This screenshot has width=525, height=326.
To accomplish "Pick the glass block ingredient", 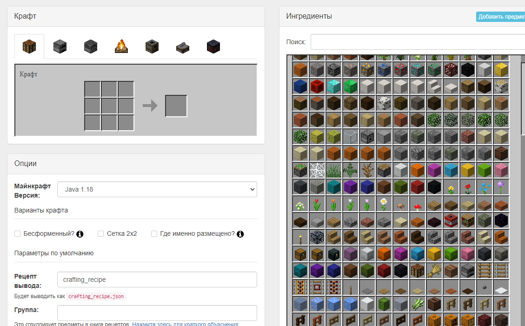I will pos(350,137).
